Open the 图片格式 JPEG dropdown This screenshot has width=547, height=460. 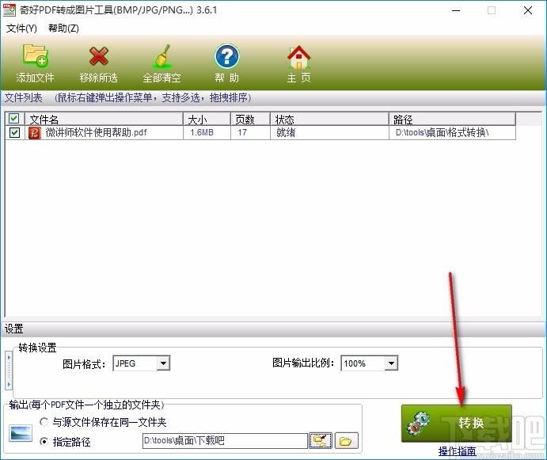(163, 363)
